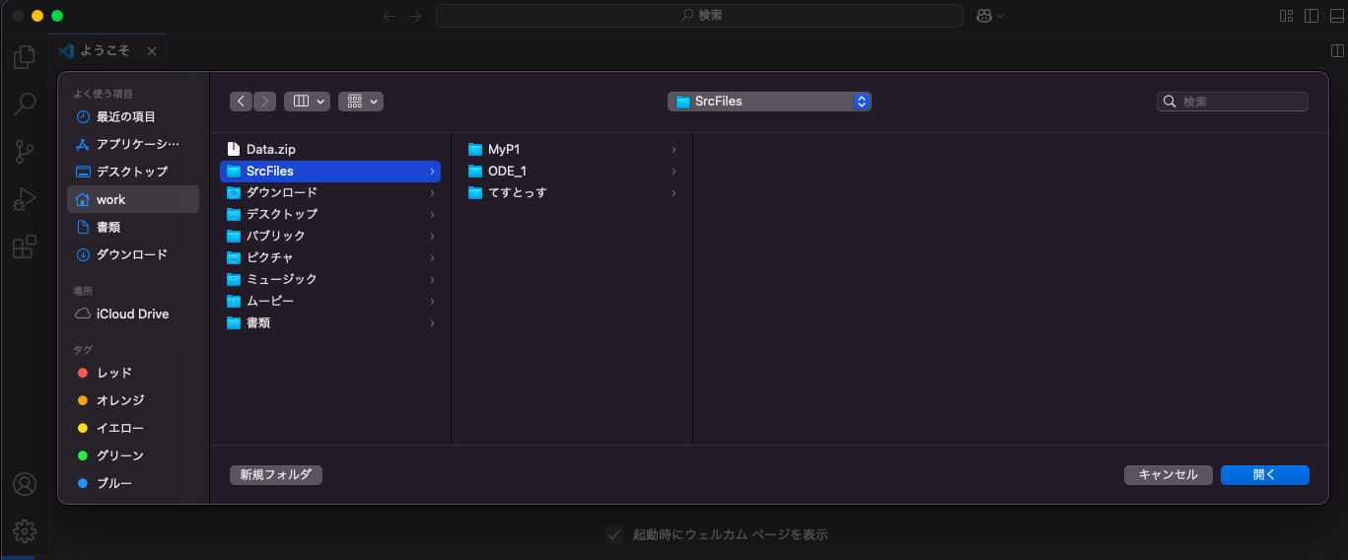This screenshot has width=1348, height=560.
Task: Open the item grouping dropdown
Action: (x=361, y=102)
